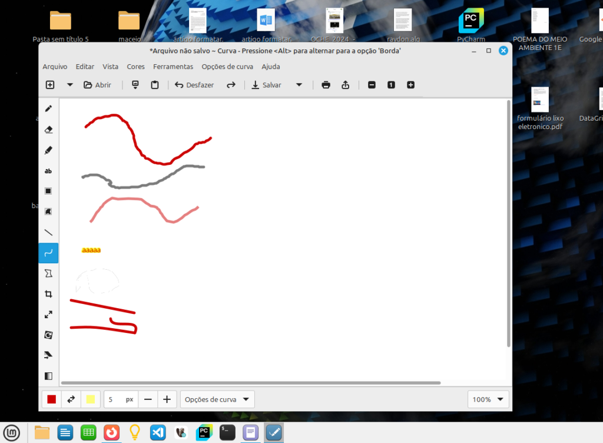Activate the Text tool

pos(49,171)
